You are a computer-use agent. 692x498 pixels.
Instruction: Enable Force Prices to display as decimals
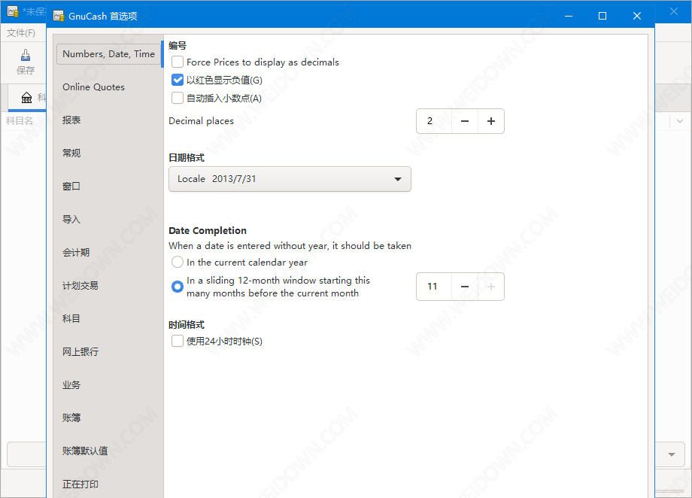pyautogui.click(x=178, y=62)
